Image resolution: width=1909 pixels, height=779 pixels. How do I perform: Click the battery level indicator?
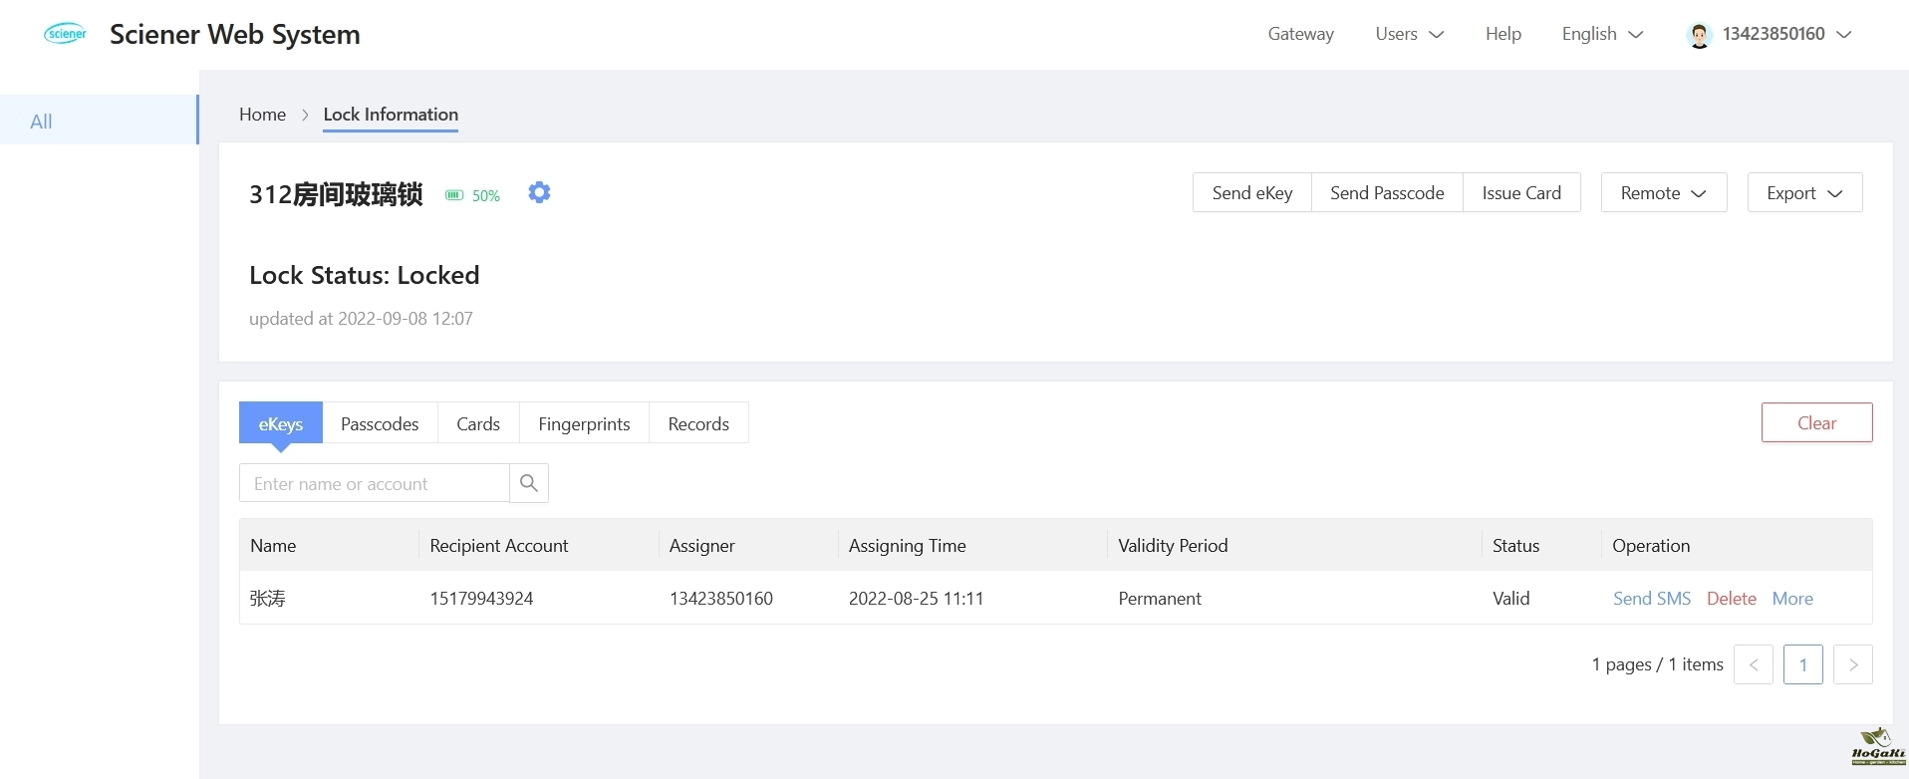click(472, 195)
